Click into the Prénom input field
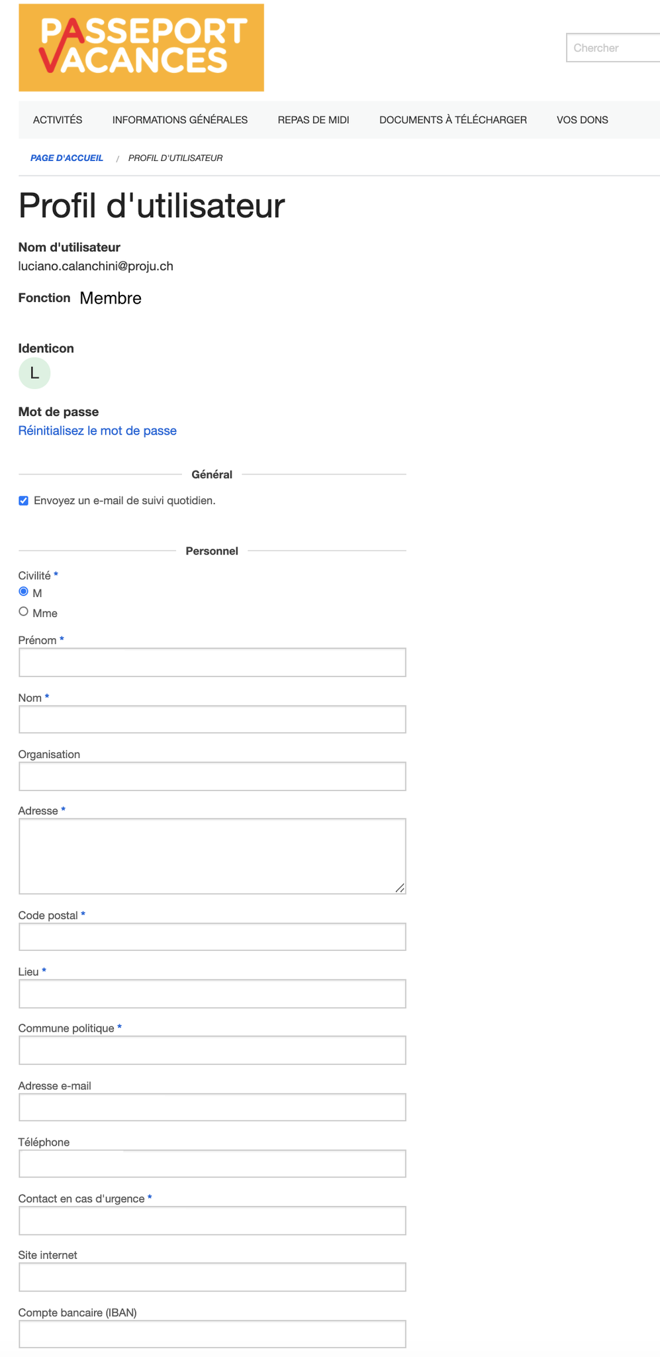 (212, 663)
